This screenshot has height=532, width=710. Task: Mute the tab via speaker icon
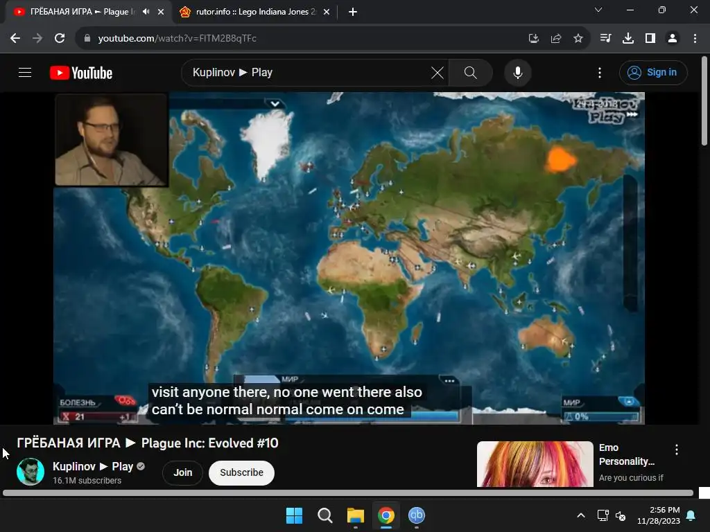pyautogui.click(x=146, y=12)
